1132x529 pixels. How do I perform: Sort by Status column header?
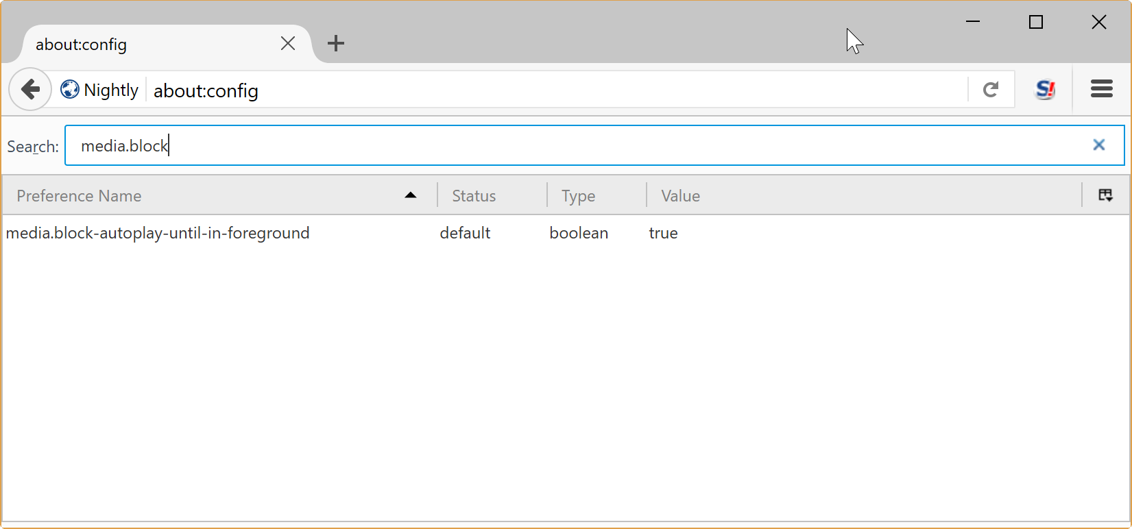492,195
